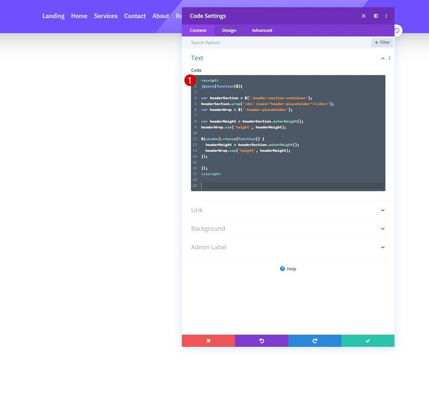The width and height of the screenshot is (429, 395).
Task: Discard changes with the red X button
Action: (x=208, y=340)
